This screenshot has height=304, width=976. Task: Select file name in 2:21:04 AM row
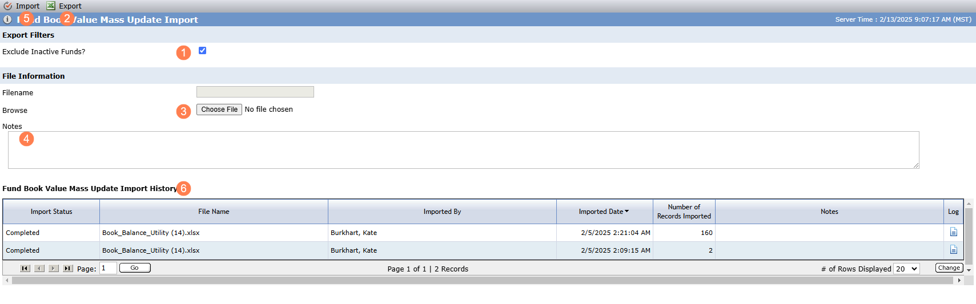click(x=151, y=233)
